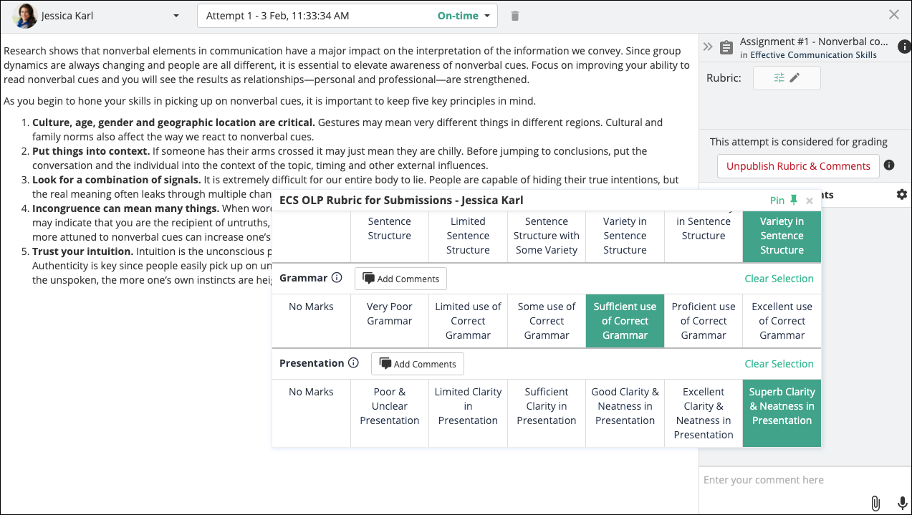
Task: Select Proficient use of Correct Grammar
Action: click(x=704, y=321)
